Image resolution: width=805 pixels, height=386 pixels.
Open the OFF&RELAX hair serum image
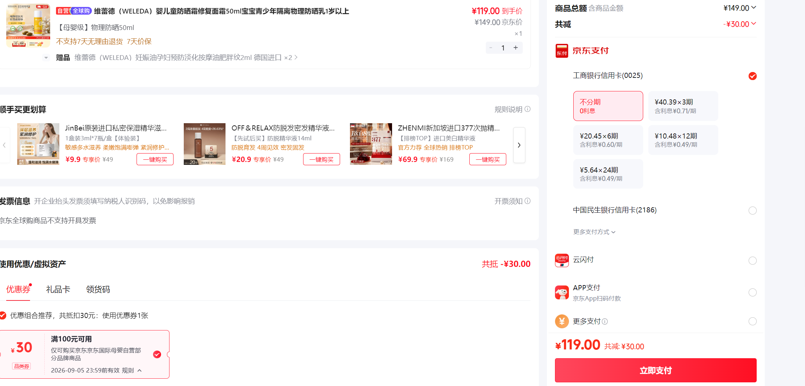tap(205, 144)
